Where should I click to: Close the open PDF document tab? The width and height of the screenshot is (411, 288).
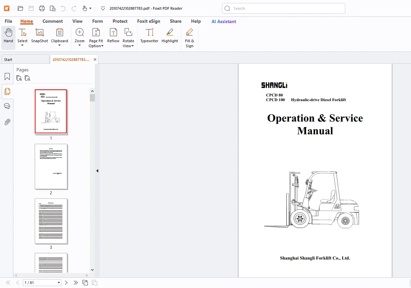[x=95, y=59]
